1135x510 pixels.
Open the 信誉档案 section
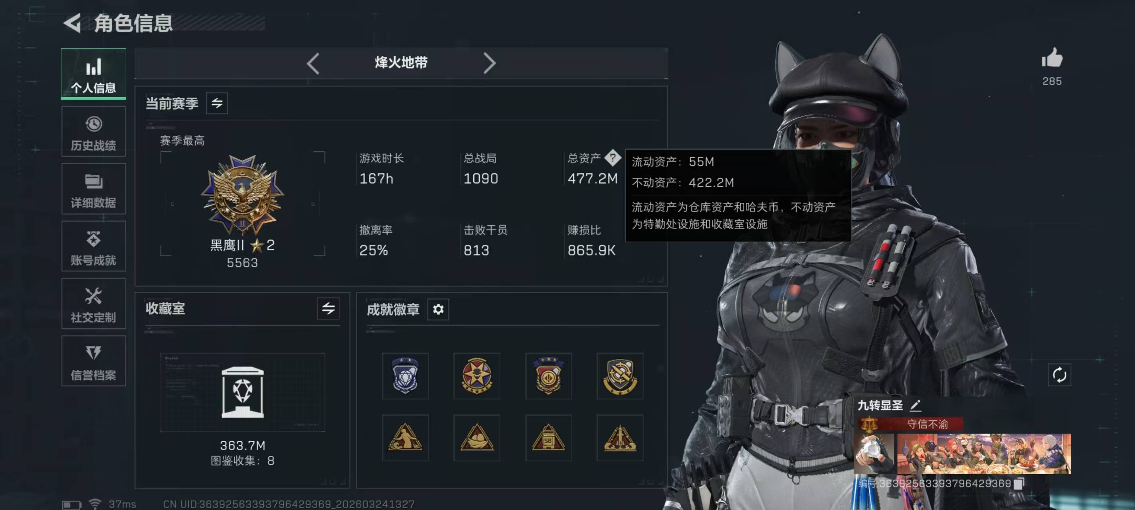click(x=93, y=361)
